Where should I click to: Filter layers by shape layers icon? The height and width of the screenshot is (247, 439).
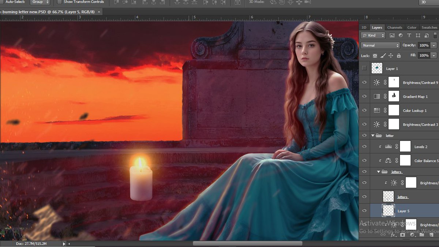point(418,35)
